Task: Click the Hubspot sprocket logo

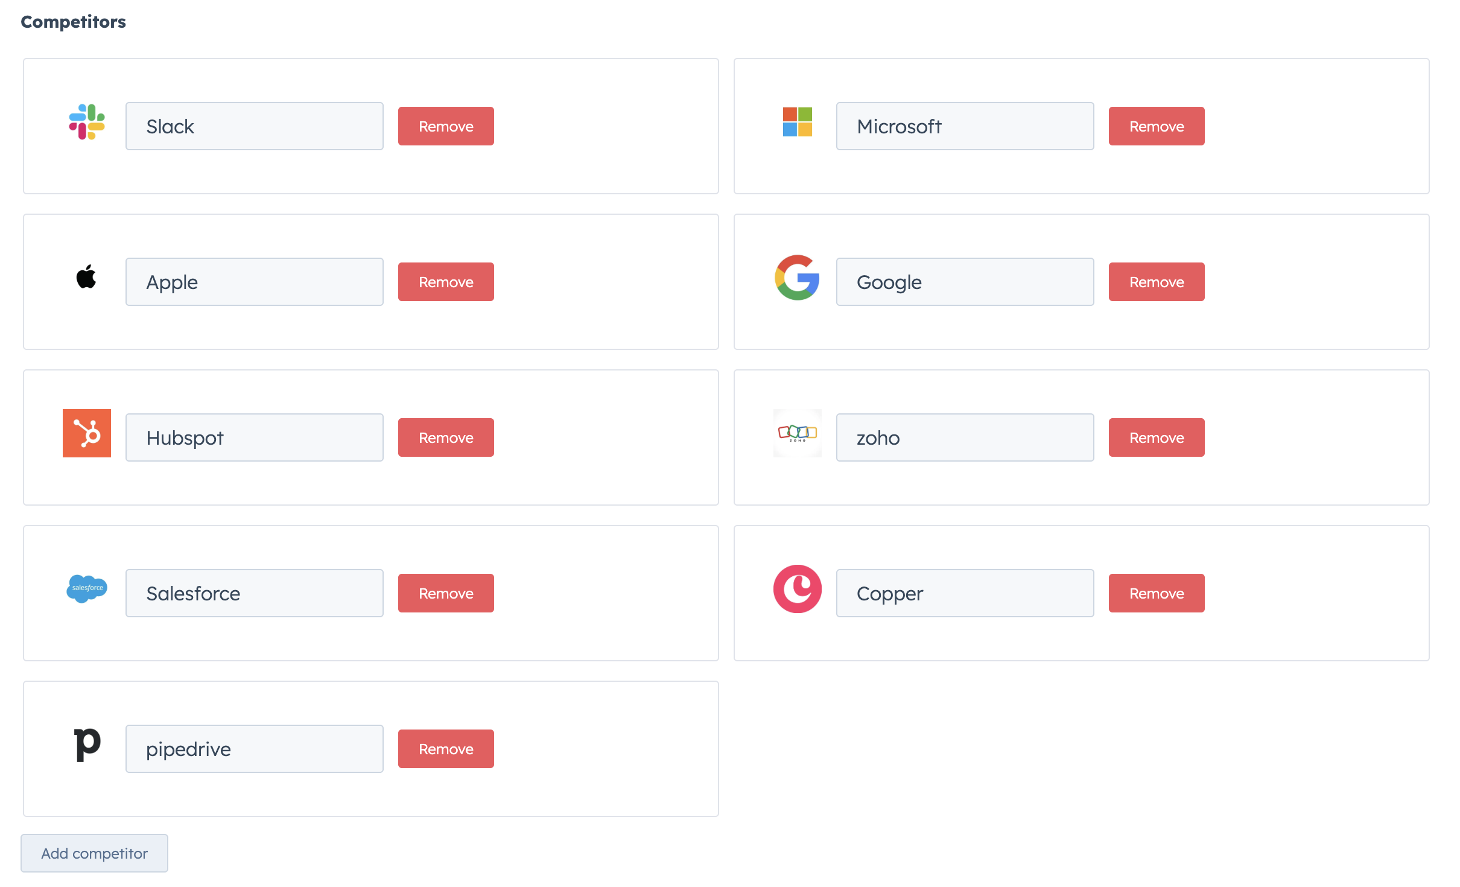Action: [86, 433]
